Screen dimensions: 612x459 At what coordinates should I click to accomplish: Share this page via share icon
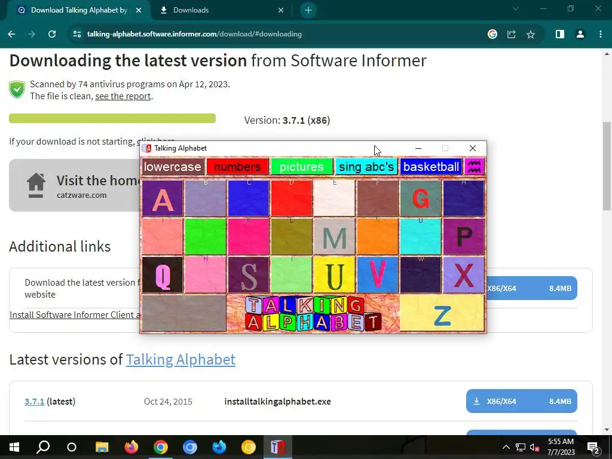tap(512, 34)
